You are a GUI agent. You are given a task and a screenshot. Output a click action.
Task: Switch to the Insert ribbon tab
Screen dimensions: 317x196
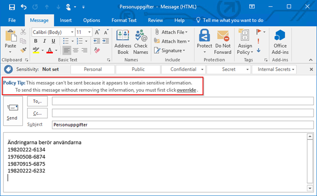point(66,20)
